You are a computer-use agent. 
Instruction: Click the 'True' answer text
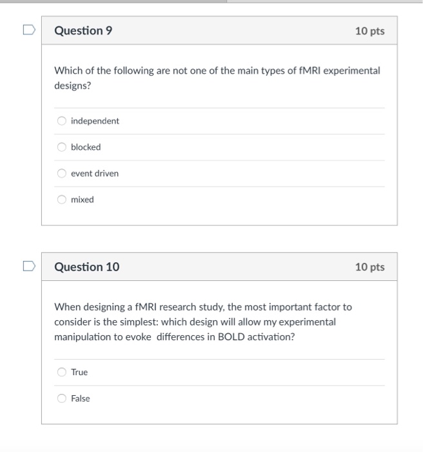[79, 372]
